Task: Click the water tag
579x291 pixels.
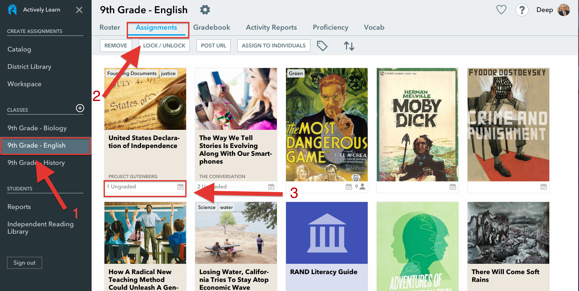Action: pyautogui.click(x=226, y=207)
